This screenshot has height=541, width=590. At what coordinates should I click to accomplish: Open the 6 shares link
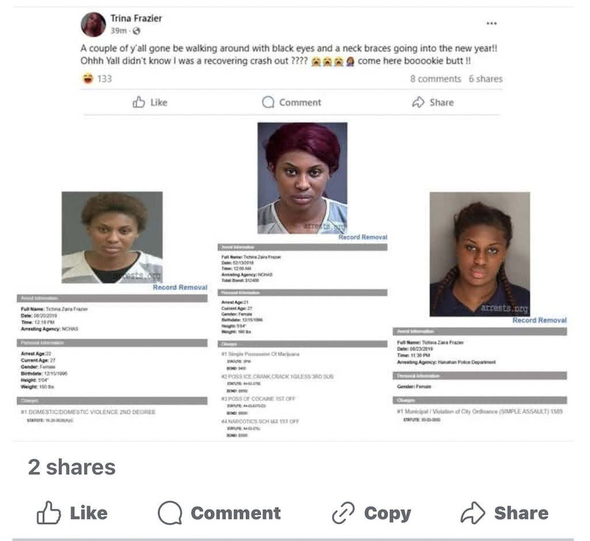click(485, 79)
